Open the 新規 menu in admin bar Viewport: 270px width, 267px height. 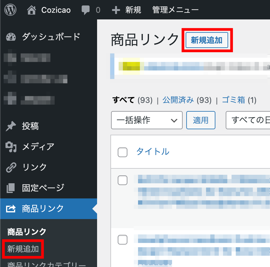pyautogui.click(x=133, y=10)
